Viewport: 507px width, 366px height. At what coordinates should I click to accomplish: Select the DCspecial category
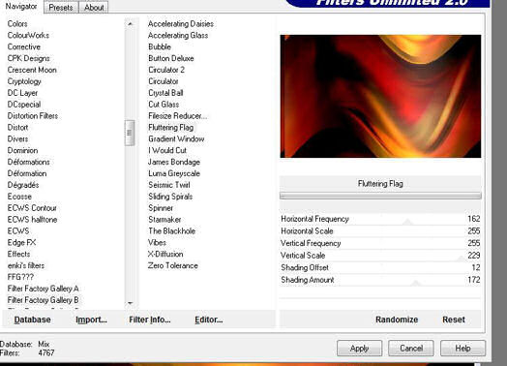pyautogui.click(x=24, y=105)
